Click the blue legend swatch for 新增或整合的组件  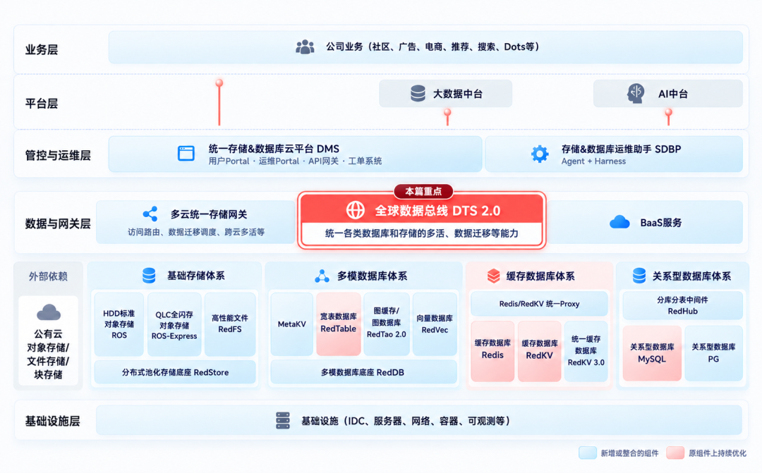click(x=588, y=453)
